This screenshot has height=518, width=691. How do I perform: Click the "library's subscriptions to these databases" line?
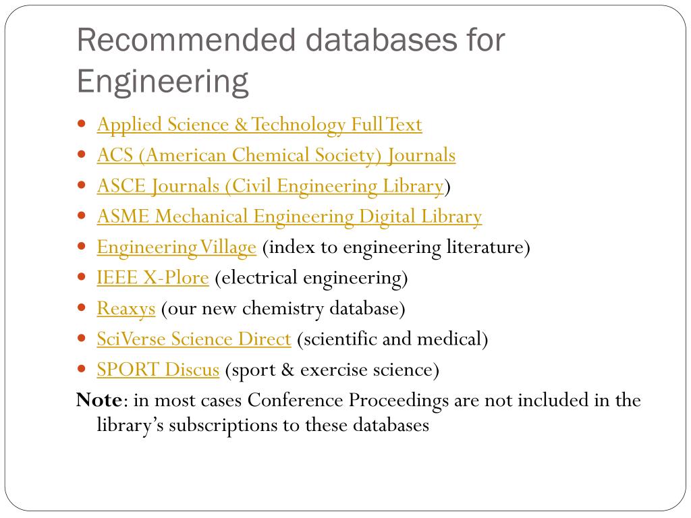click(x=263, y=426)
